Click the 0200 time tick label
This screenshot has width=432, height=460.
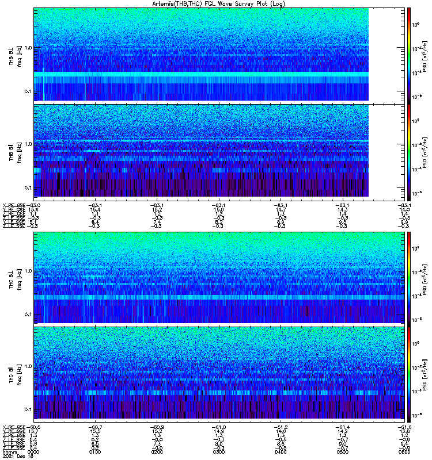tap(157, 452)
